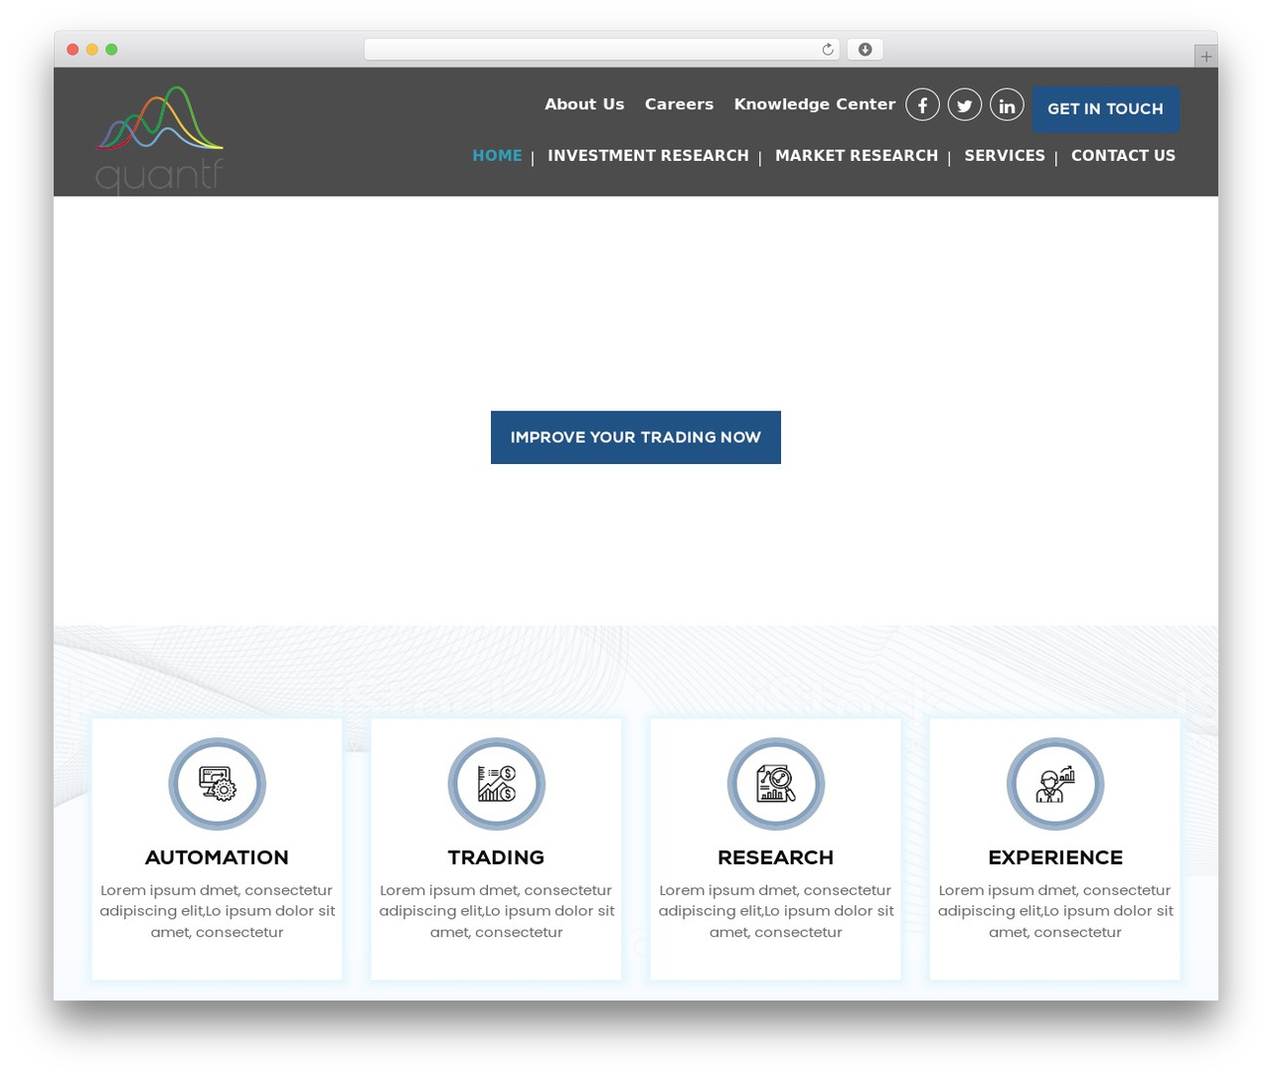1272x1077 pixels.
Task: Click IMPROVE YOUR TRADING NOW button
Action: pos(636,437)
